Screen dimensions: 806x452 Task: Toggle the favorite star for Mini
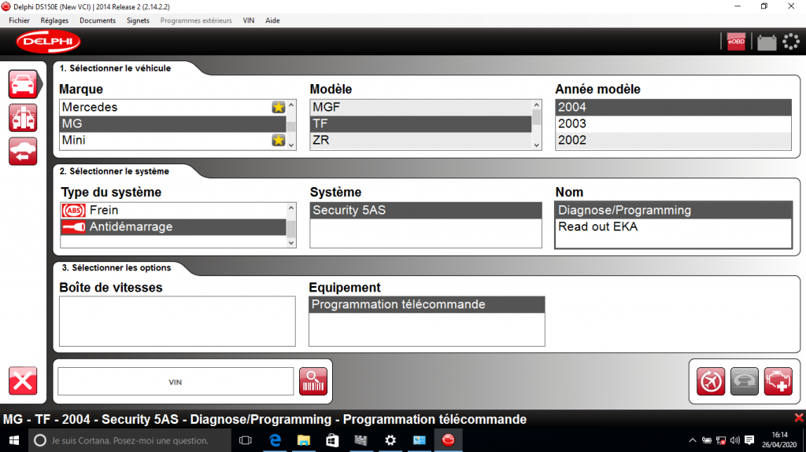[x=278, y=140]
